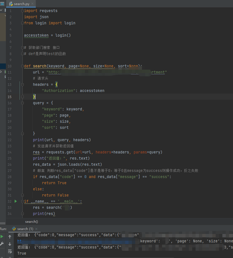Click the "sort" key on line 20
The width and height of the screenshot is (233, 258).
tap(49, 128)
